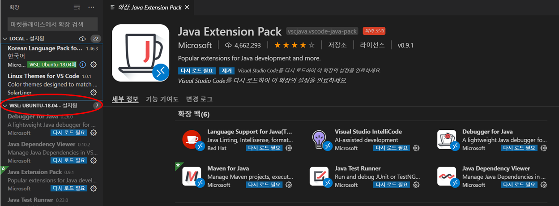Open Maven for Java title in pack
Viewport: 559px width, 206px height.
228,168
